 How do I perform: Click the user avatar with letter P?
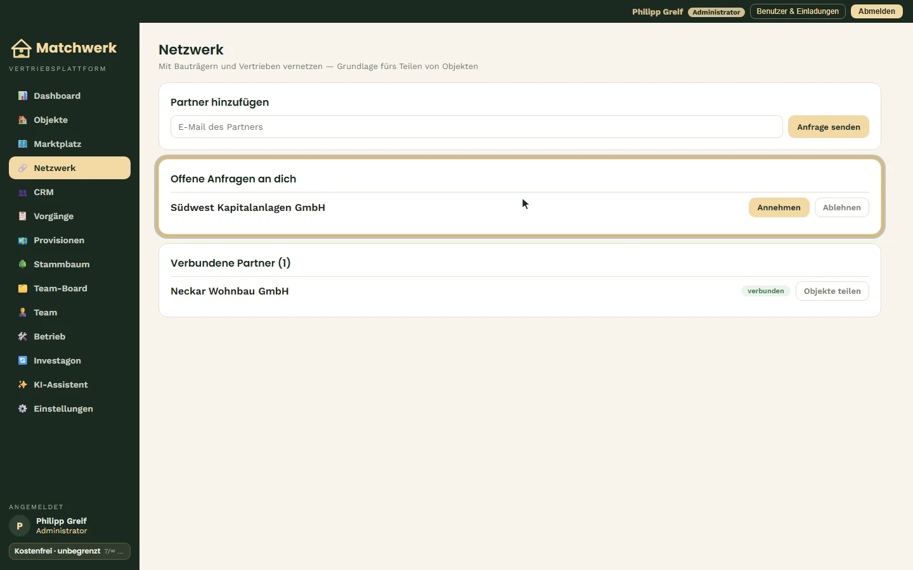pos(20,526)
